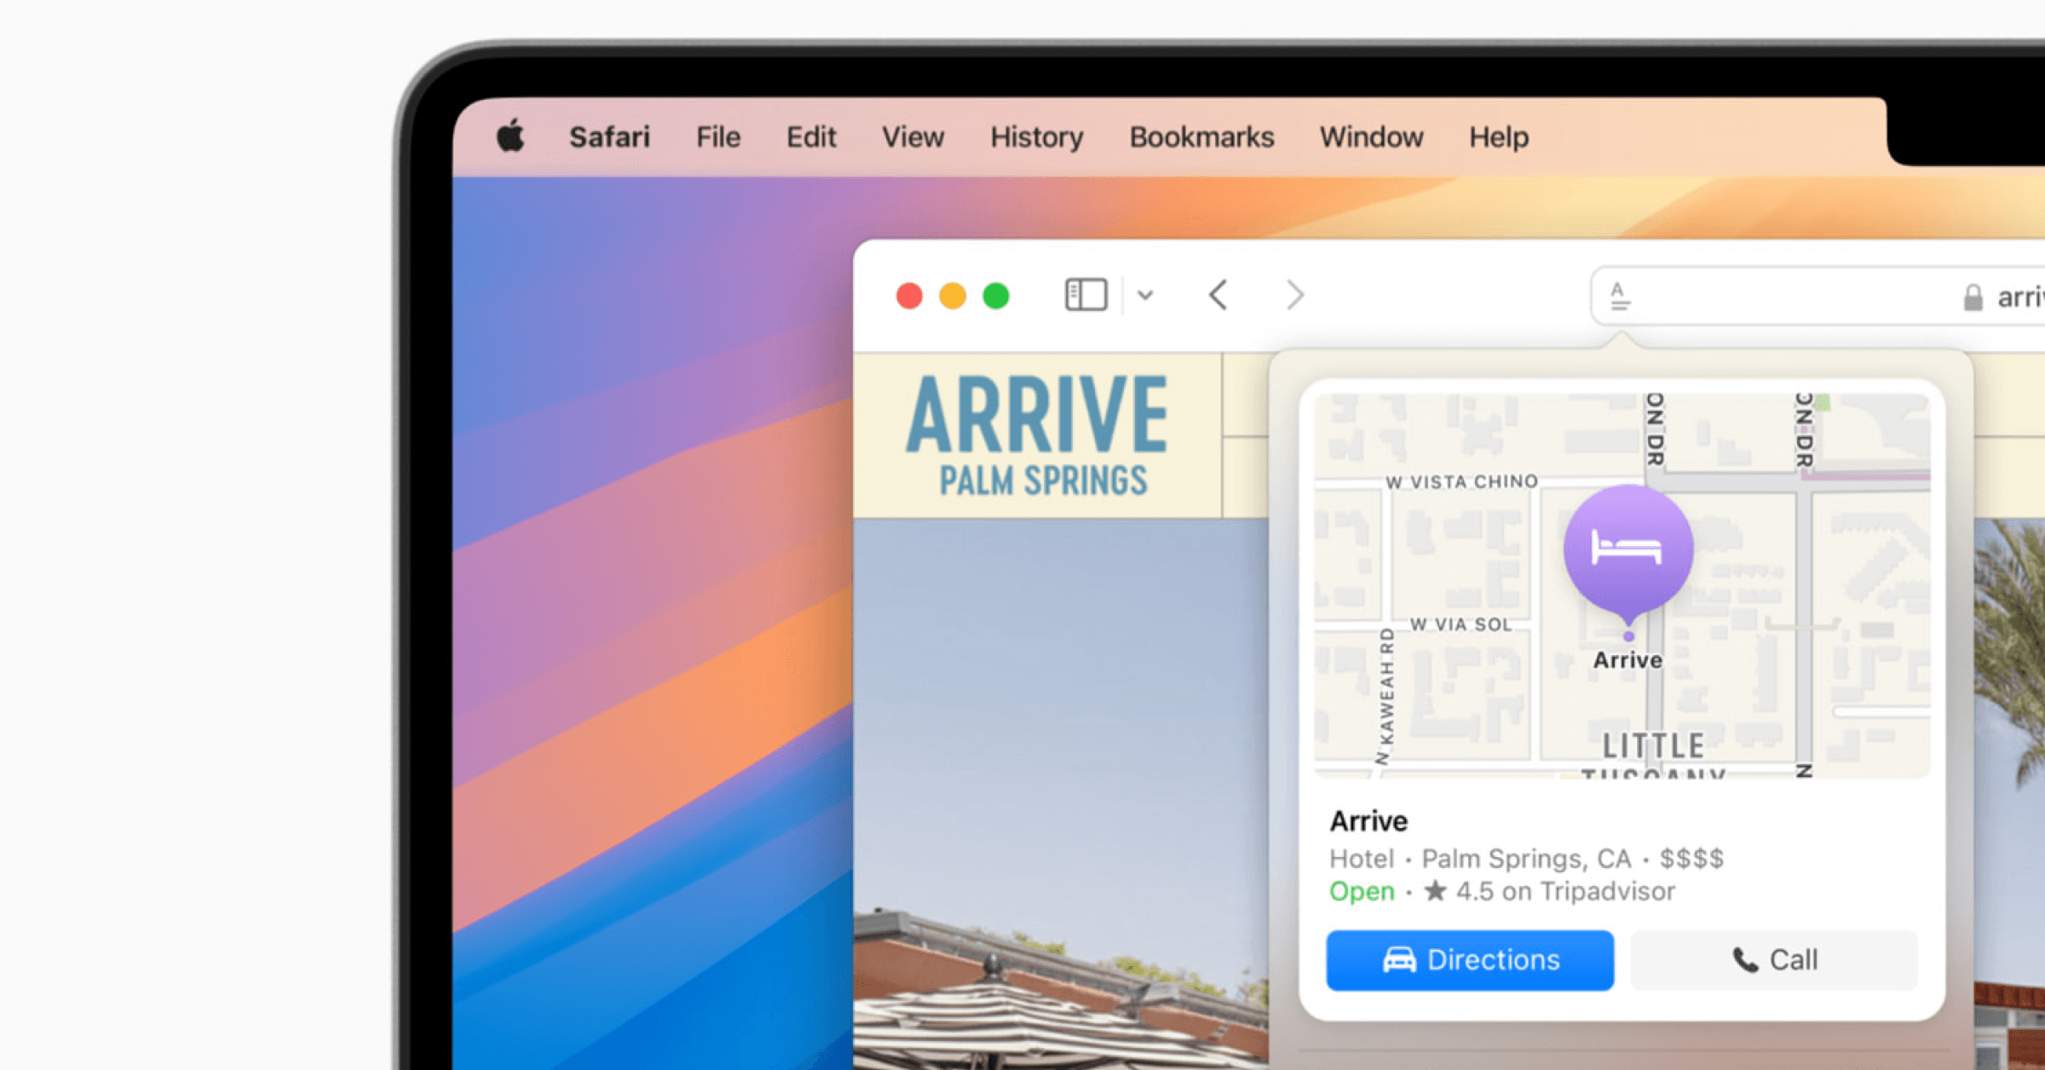Click the W VIA SOL street label

(x=1460, y=624)
